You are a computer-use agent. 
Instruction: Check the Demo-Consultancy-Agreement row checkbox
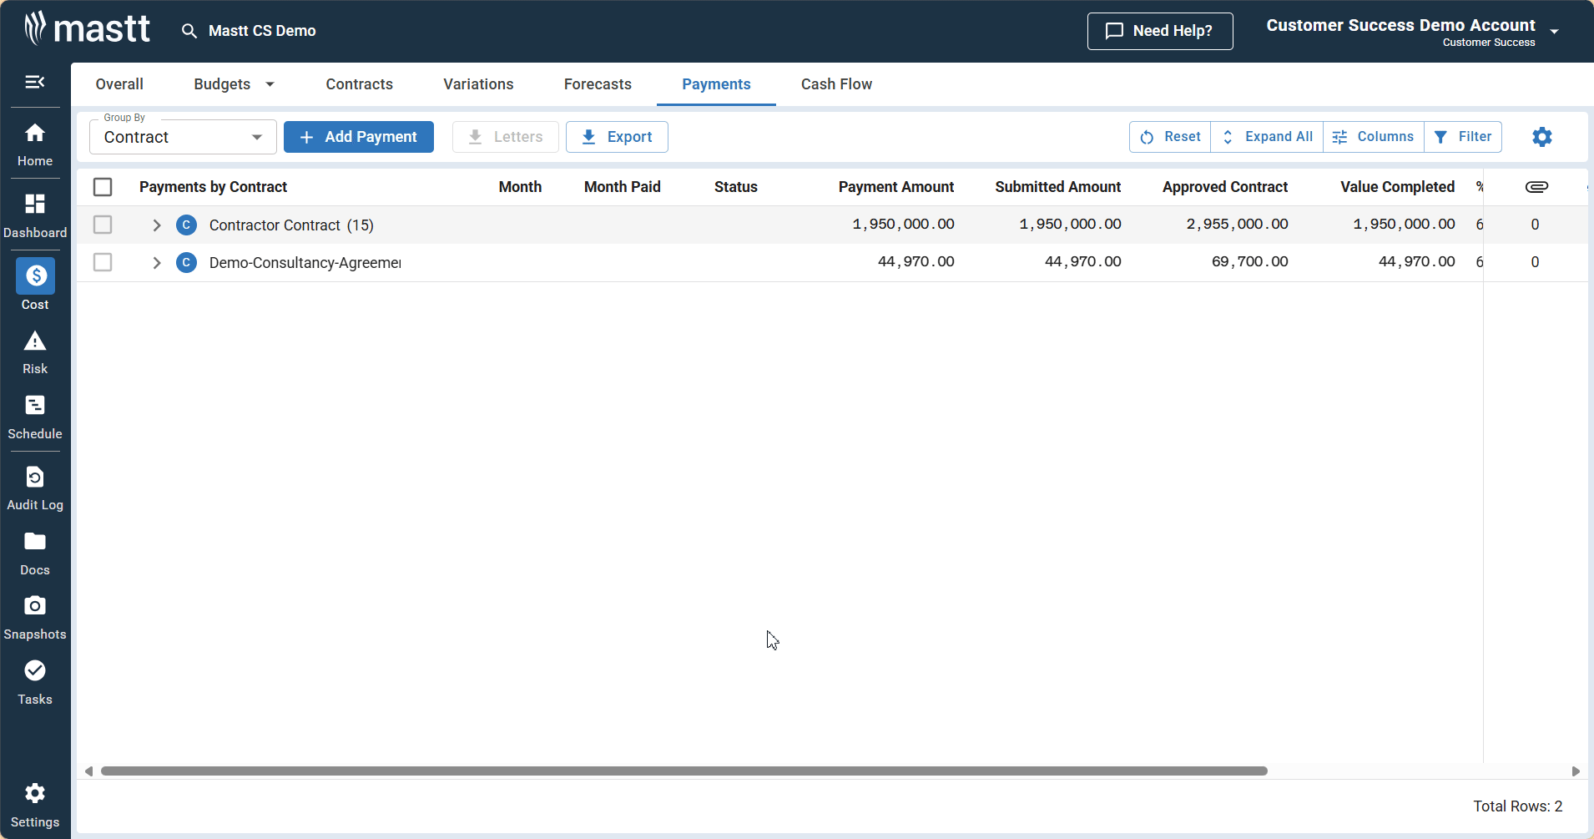103,262
